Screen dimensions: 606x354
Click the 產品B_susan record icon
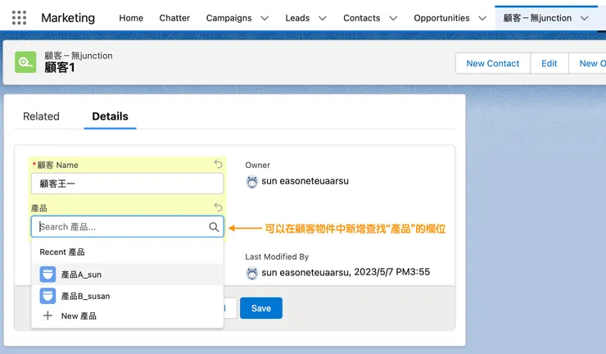[47, 296]
